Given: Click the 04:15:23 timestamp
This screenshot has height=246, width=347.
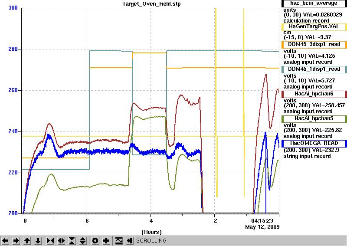Looking at the screenshot, I should pyautogui.click(x=262, y=221).
